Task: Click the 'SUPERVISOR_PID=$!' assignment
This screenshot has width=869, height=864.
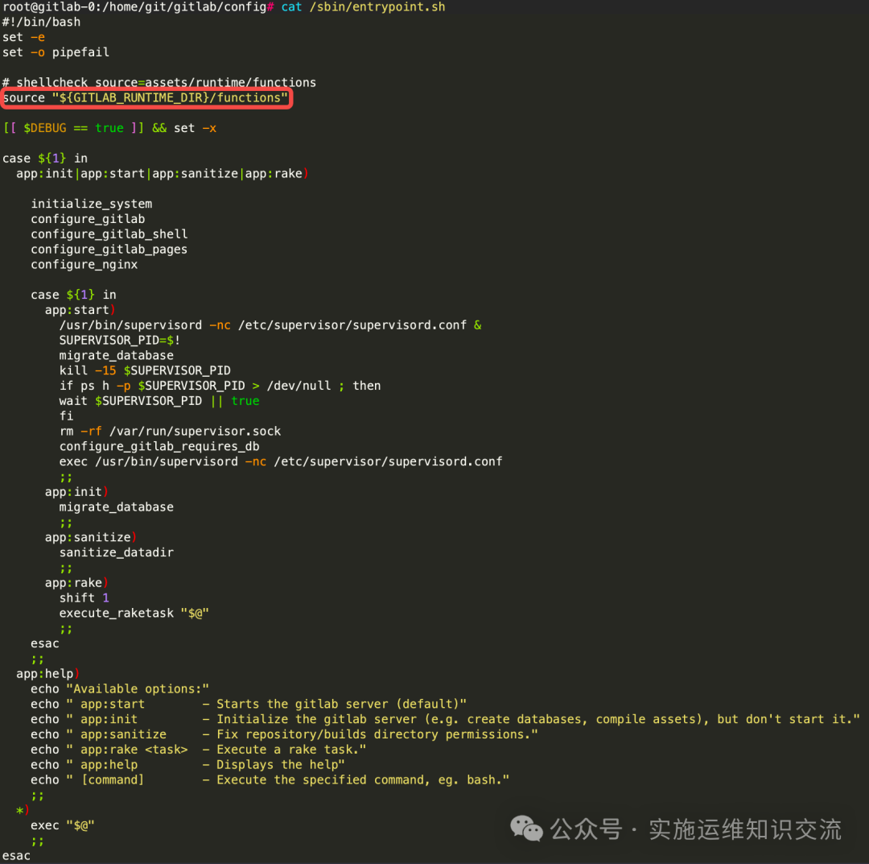Action: (120, 340)
